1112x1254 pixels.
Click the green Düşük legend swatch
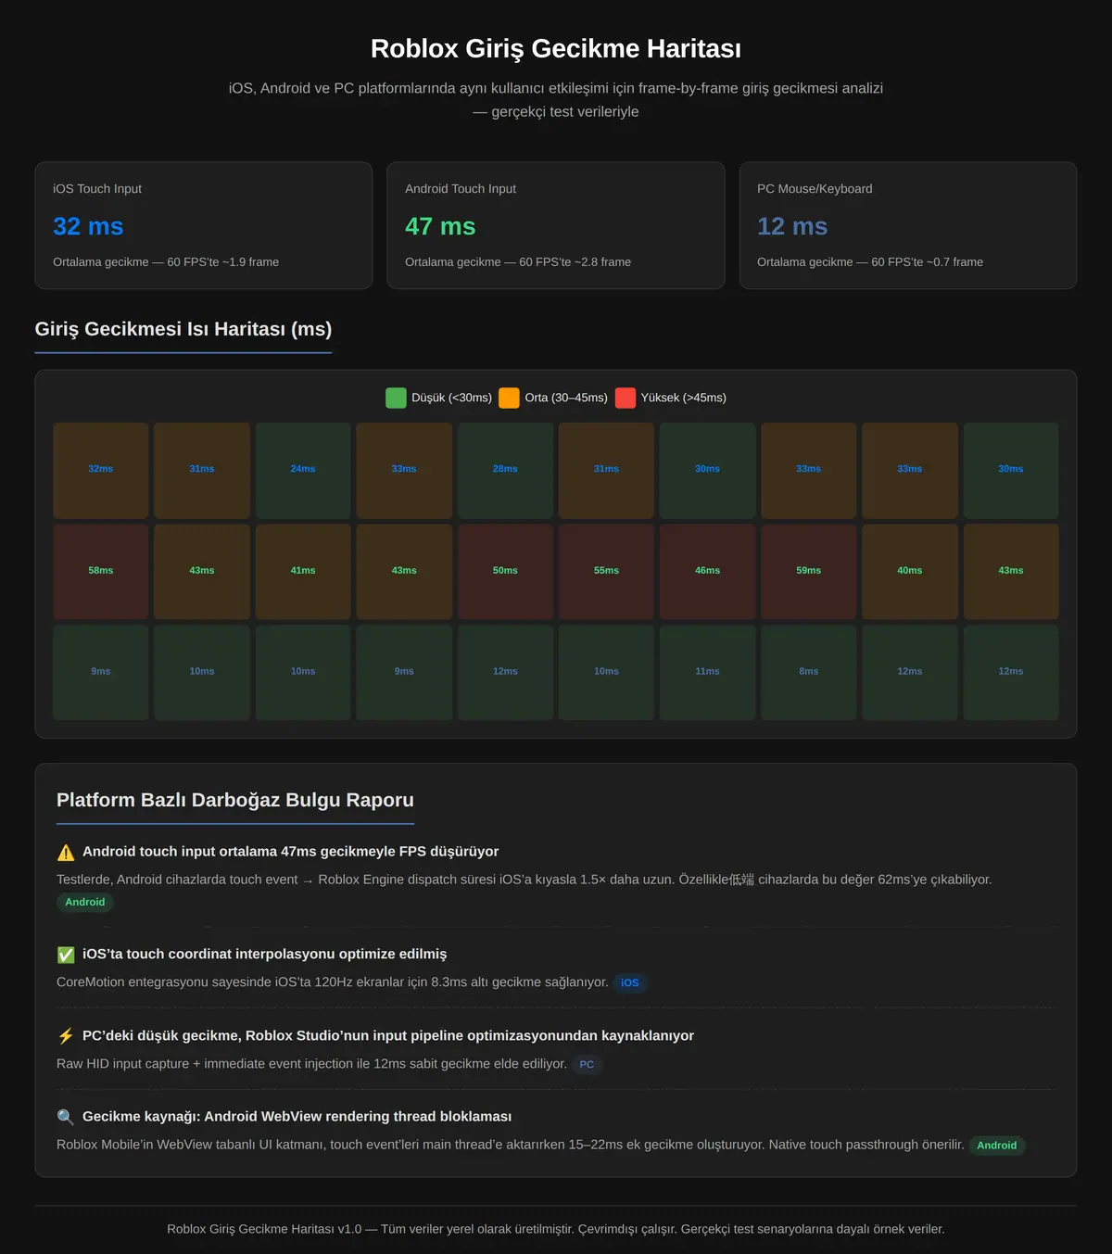coord(396,398)
